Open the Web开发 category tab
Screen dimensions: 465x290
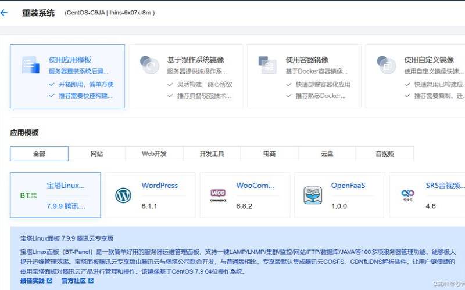(154, 154)
